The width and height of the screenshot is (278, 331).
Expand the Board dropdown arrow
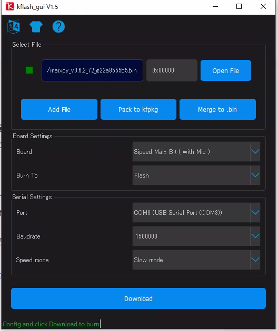click(255, 151)
